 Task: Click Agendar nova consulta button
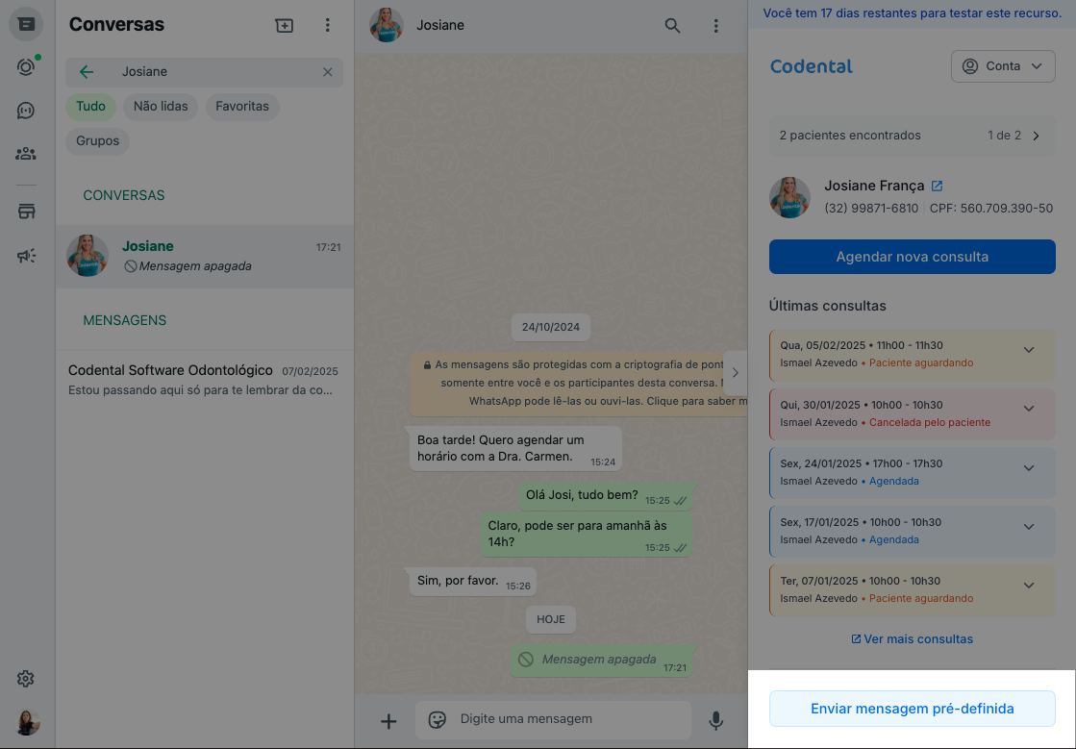coord(912,257)
